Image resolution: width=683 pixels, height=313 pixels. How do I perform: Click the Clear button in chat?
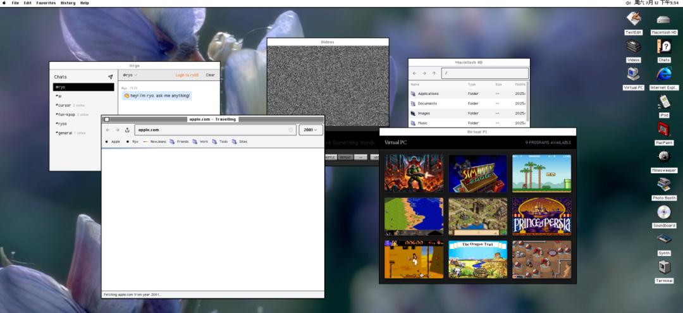coord(211,75)
